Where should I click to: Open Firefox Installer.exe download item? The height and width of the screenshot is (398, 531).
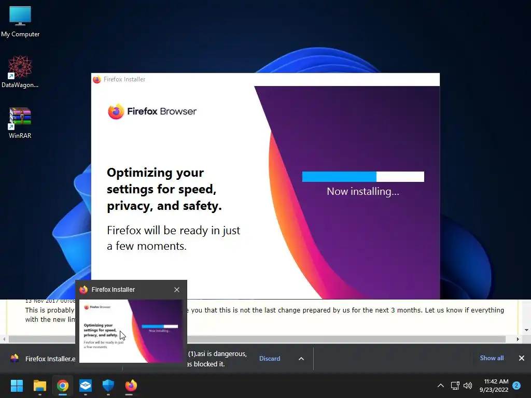(44, 359)
